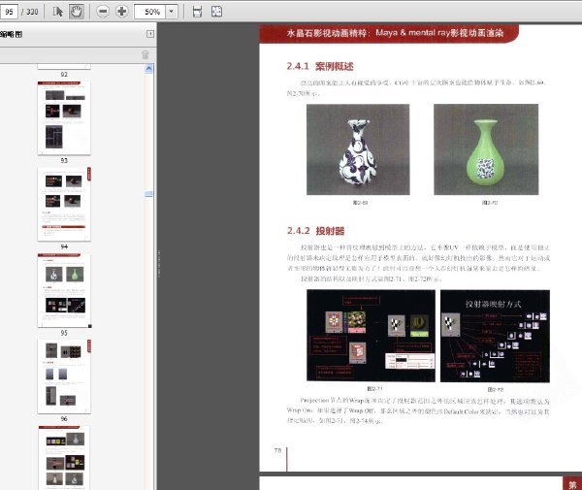Select the arrow Selection tool
This screenshot has width=582, height=490.
pos(57,12)
